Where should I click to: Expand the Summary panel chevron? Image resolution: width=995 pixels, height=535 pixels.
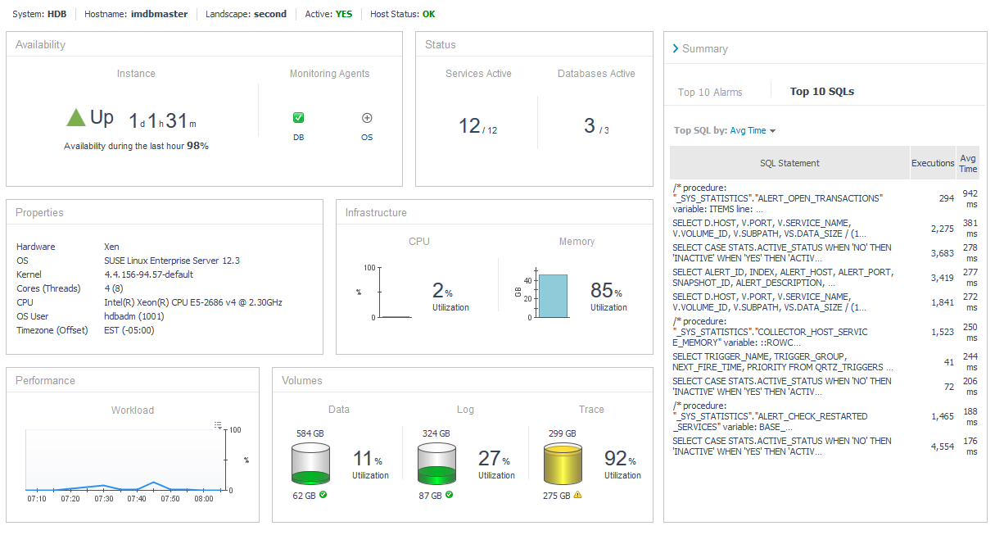(676, 49)
